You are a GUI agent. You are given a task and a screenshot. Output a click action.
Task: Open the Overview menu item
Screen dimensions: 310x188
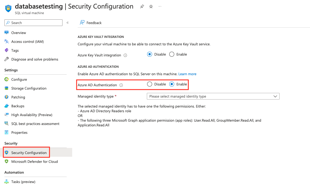(x=19, y=33)
